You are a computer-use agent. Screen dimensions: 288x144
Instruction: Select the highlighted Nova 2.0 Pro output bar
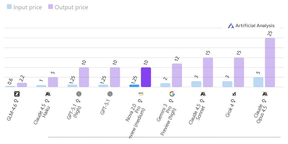point(146,77)
